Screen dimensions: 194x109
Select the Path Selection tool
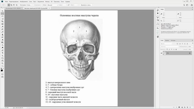click(x=2, y=55)
